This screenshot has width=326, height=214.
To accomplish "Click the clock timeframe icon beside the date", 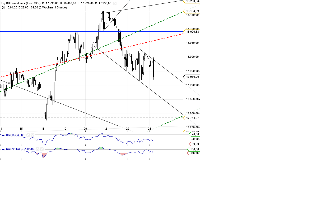I will 3,7.
